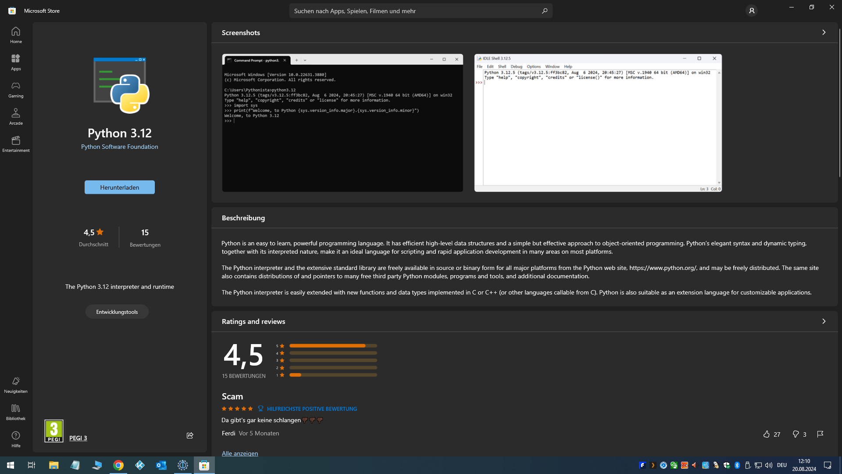The width and height of the screenshot is (842, 474).
Task: Open the IDLE Shell screenshot thumbnail
Action: pyautogui.click(x=598, y=123)
